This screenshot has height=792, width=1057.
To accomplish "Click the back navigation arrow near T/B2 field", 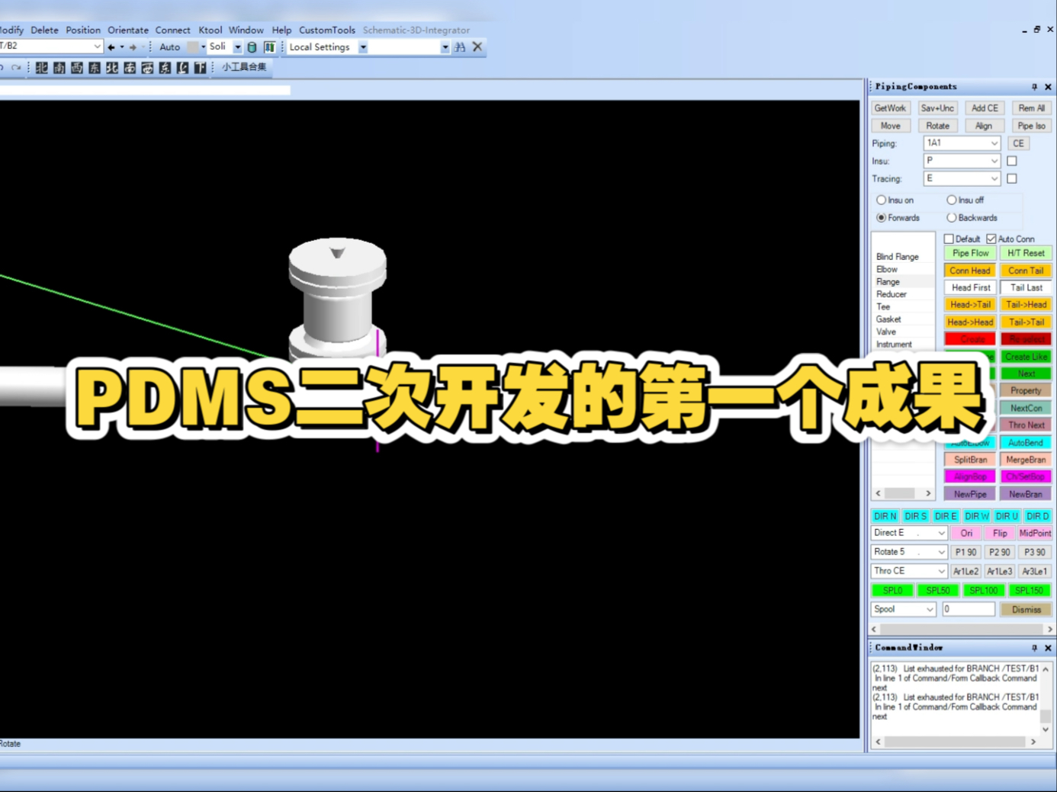I will pos(110,46).
